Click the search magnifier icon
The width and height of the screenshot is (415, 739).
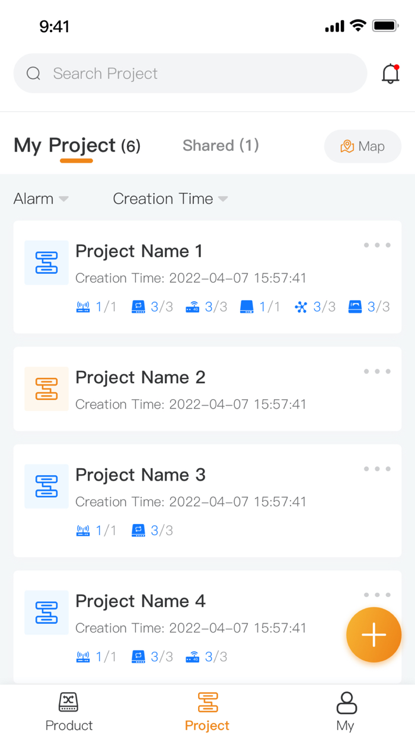pos(34,74)
